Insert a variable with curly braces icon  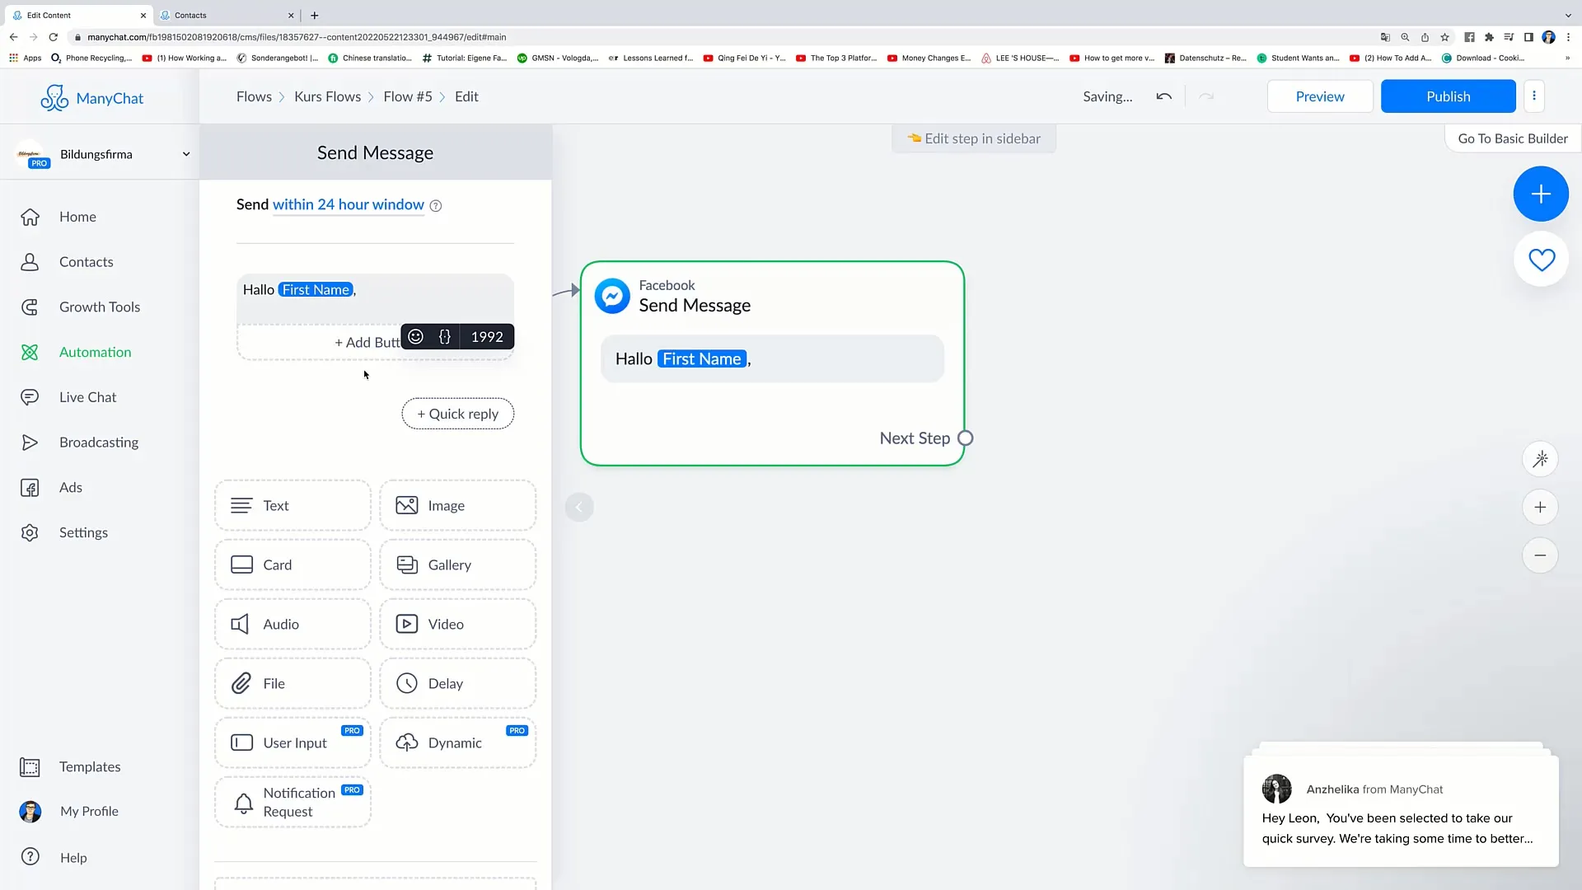coord(445,336)
